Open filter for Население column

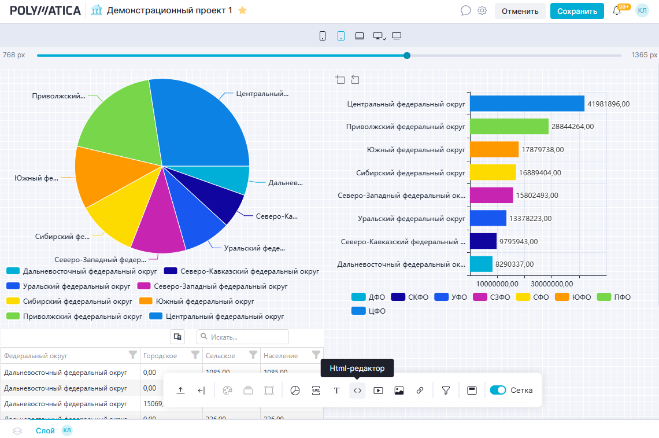[x=316, y=355]
